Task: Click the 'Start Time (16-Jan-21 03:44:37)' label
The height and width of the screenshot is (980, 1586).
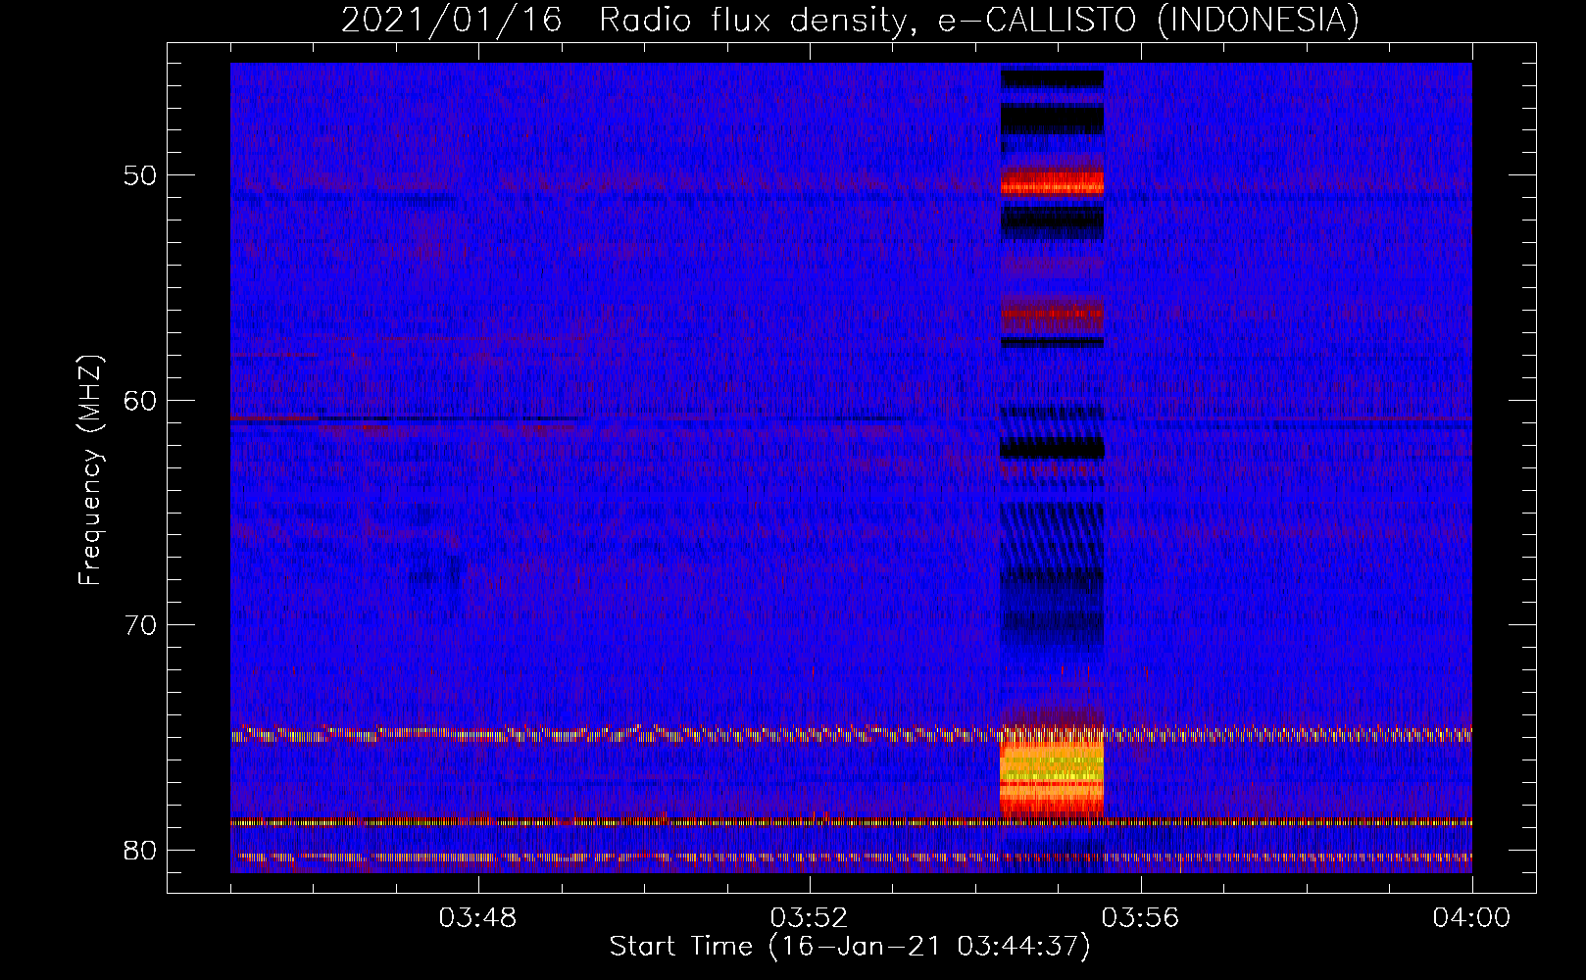Action: click(850, 947)
